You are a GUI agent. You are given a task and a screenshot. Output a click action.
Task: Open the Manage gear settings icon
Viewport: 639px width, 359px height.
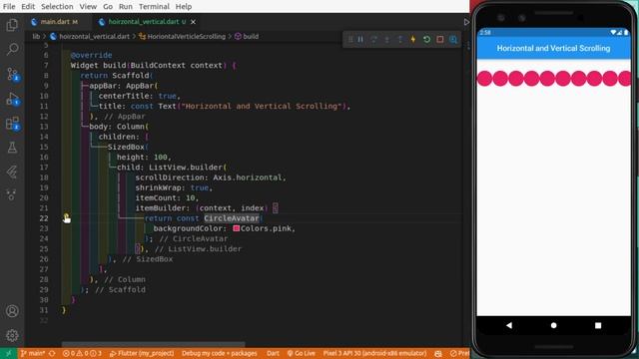pos(12,335)
